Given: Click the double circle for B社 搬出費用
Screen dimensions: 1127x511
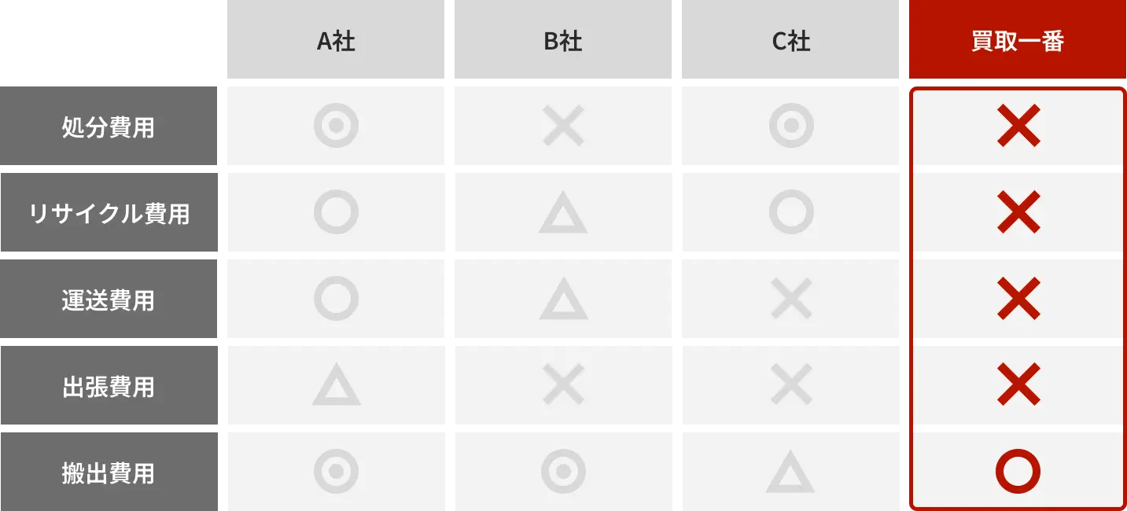Looking at the screenshot, I should pyautogui.click(x=563, y=472).
